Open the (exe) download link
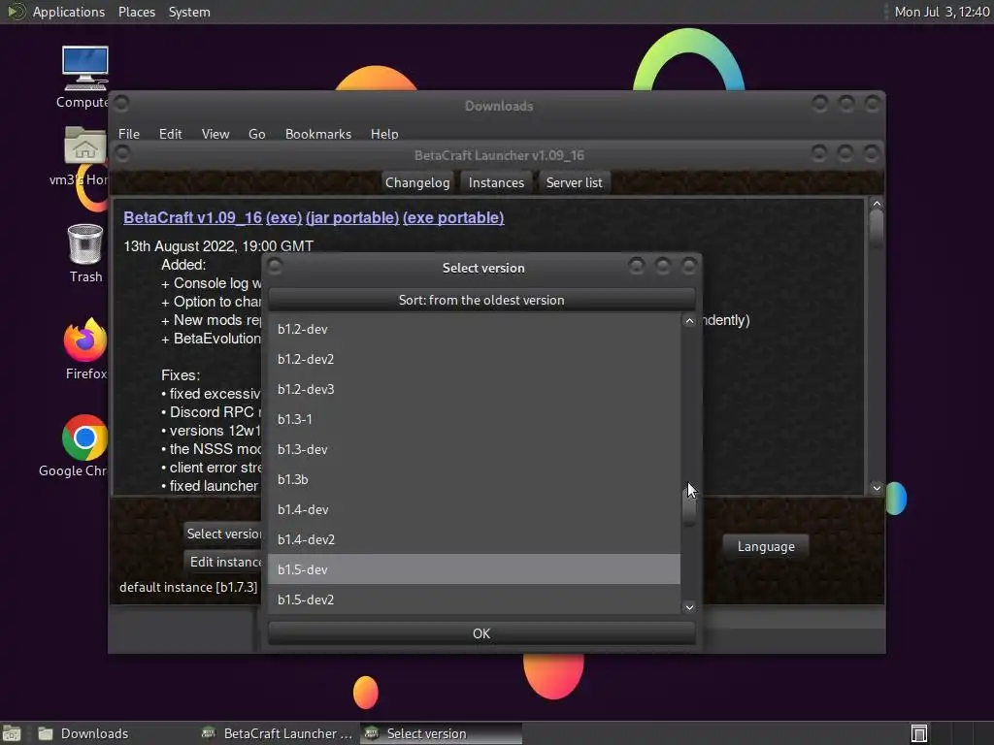994x745 pixels. [283, 217]
